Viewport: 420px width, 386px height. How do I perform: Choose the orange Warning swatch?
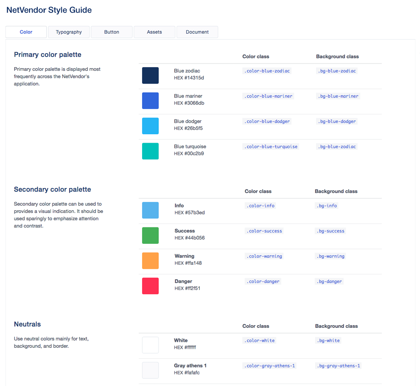pos(150,261)
